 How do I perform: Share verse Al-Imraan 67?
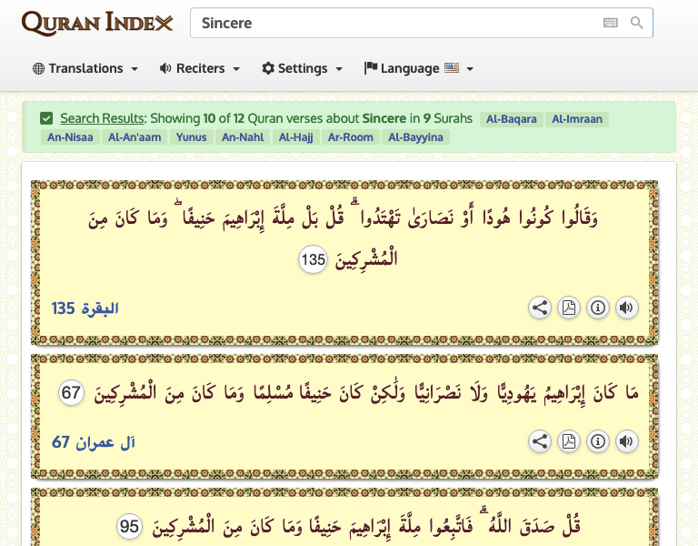click(540, 441)
